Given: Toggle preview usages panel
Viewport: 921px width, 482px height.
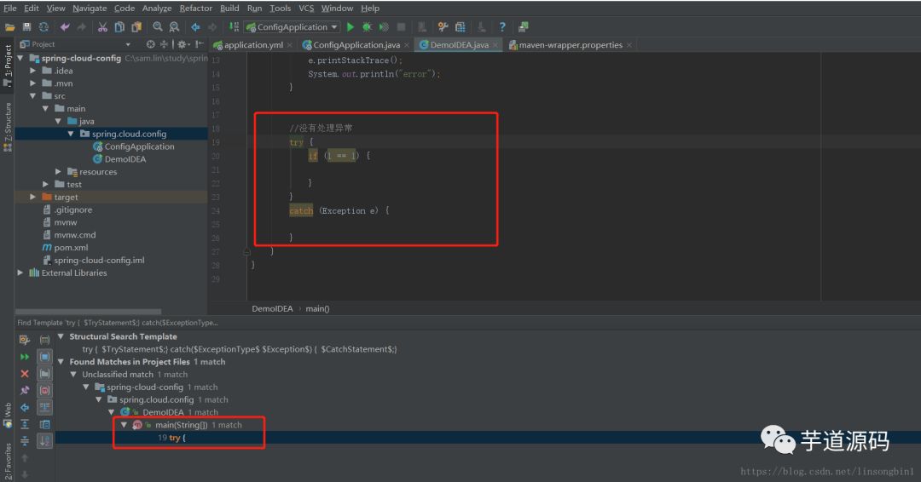Looking at the screenshot, I should (x=44, y=424).
